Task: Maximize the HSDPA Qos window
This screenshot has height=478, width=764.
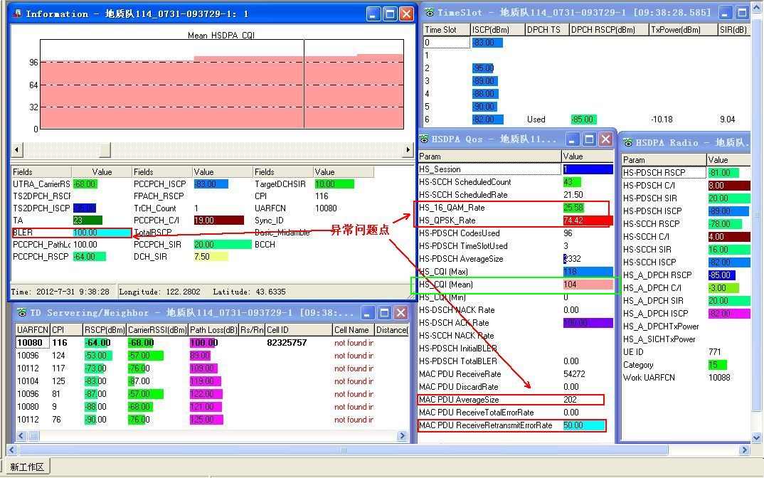Action: tap(589, 139)
